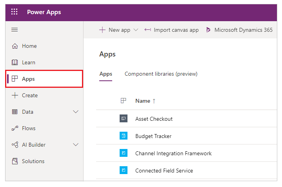
Task: Open Home in the left navigation
Action: click(x=44, y=46)
